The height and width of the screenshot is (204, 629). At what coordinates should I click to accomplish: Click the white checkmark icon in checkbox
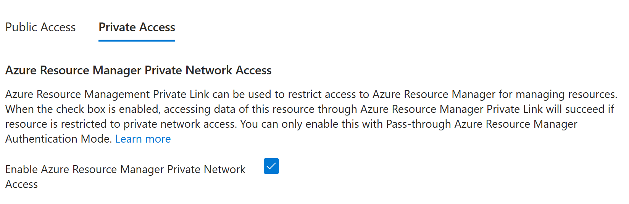pos(271,166)
